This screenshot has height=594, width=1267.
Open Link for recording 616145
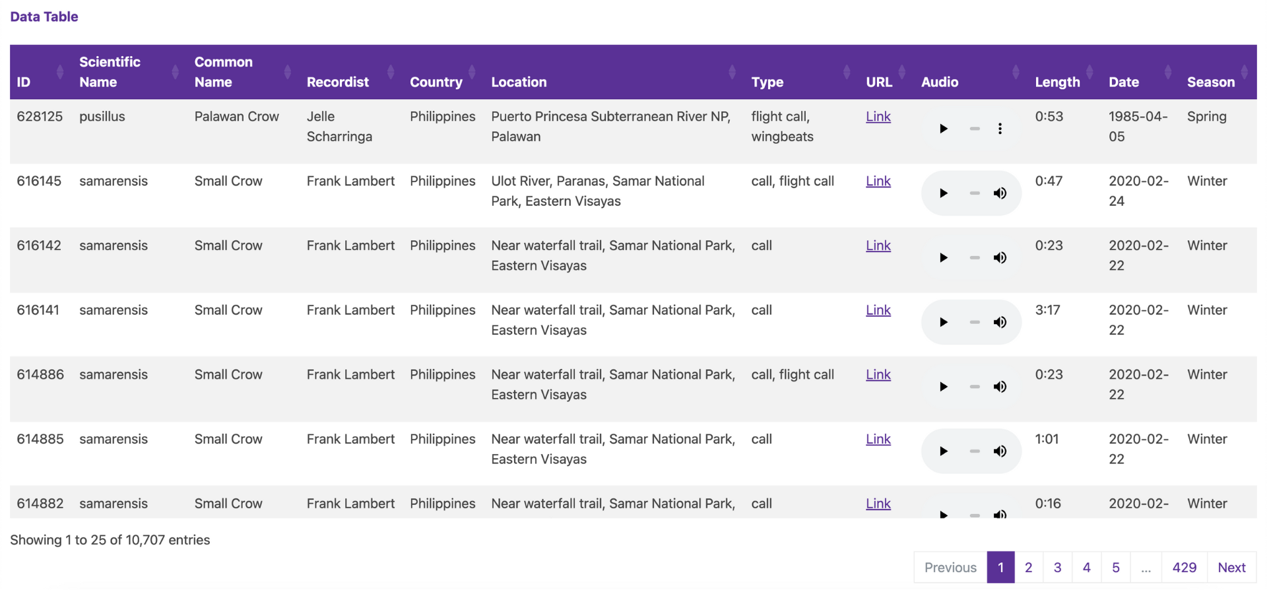[878, 181]
